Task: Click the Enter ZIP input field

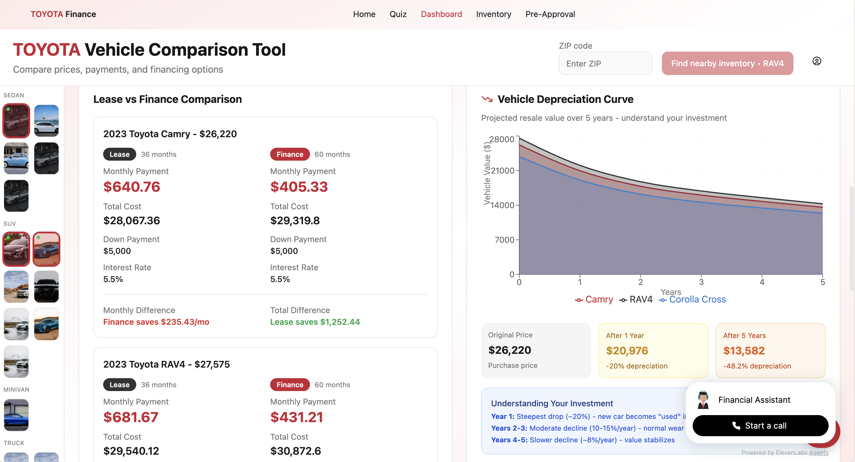Action: click(605, 63)
